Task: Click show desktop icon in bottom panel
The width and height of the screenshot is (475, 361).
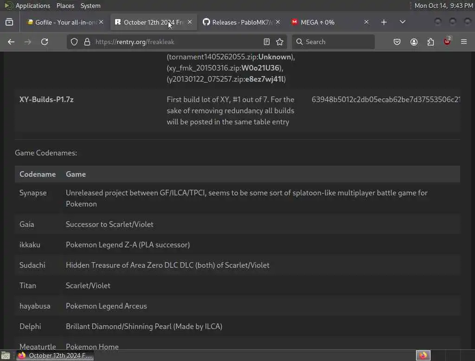Action: [x=6, y=355]
